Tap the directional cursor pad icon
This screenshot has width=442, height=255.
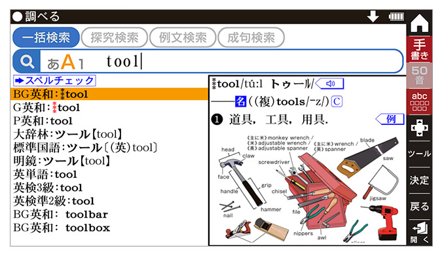(x=420, y=128)
